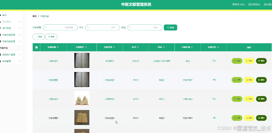
Task: Open 详情 for the 文献标题4 row
Action: click(237, 118)
